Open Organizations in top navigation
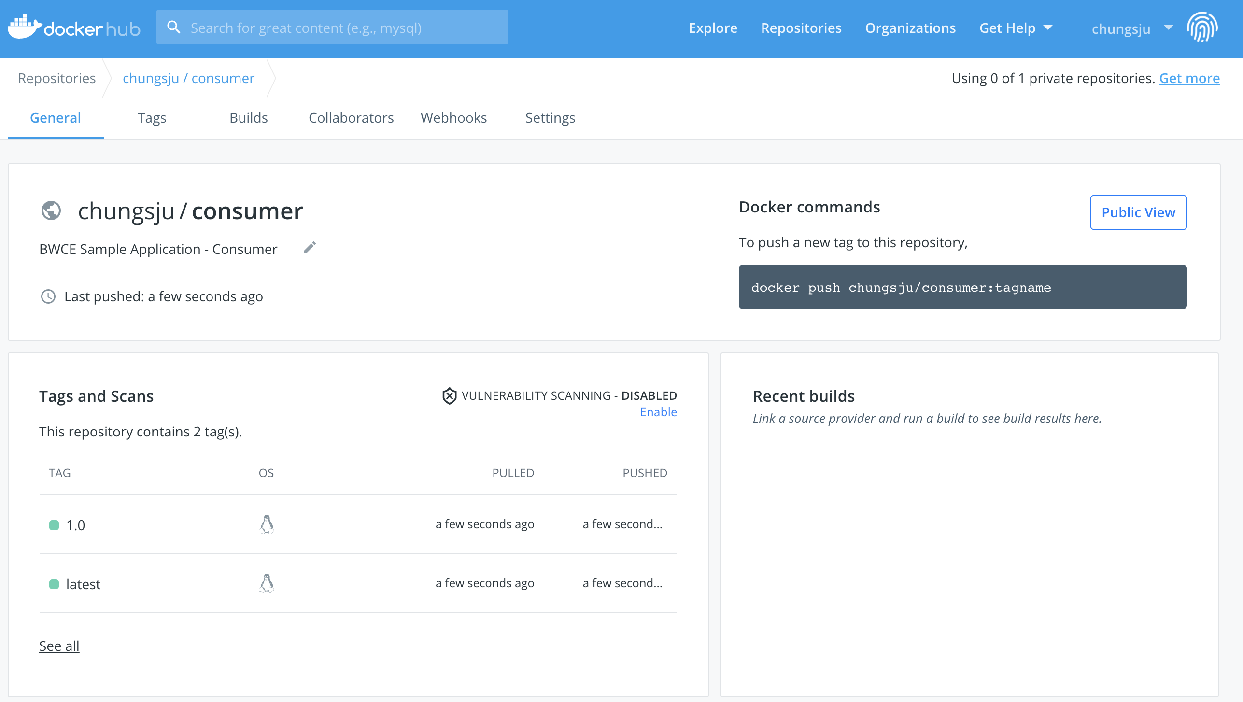The image size is (1243, 702). (910, 28)
